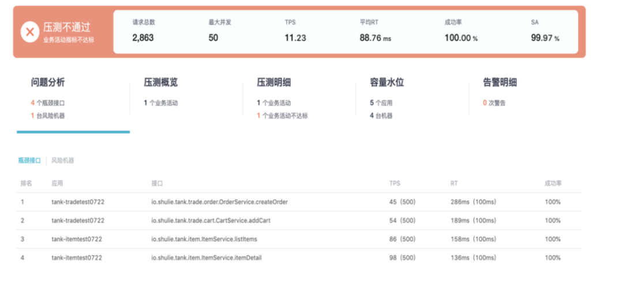Click tank-tradetest0722 in the createOrder row
The width and height of the screenshot is (623, 289).
click(78, 202)
